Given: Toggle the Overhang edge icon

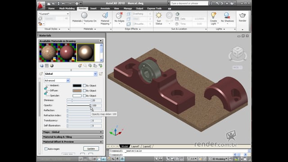Looking at the screenshot, I should point(129,14).
